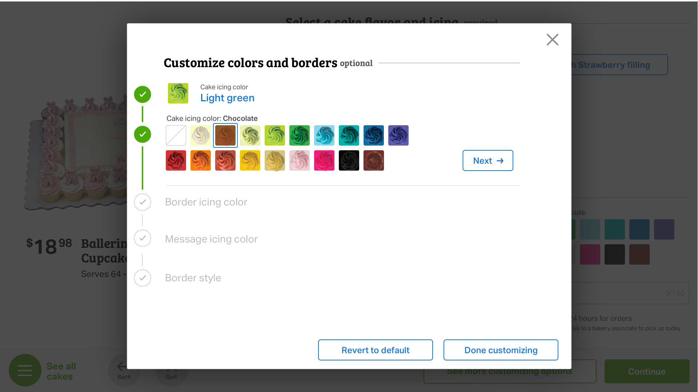Expand the Message icing color section
The width and height of the screenshot is (698, 392).
[211, 239]
